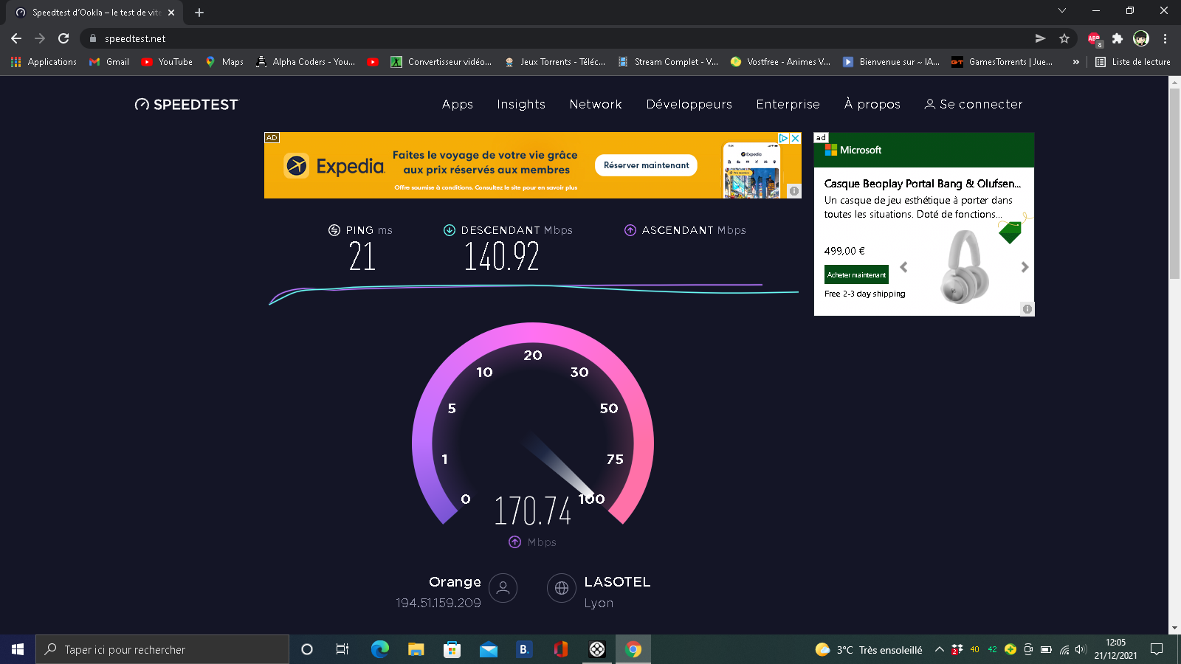Image resolution: width=1181 pixels, height=664 pixels.
Task: Open Alpha Coders bookmark
Action: click(306, 62)
